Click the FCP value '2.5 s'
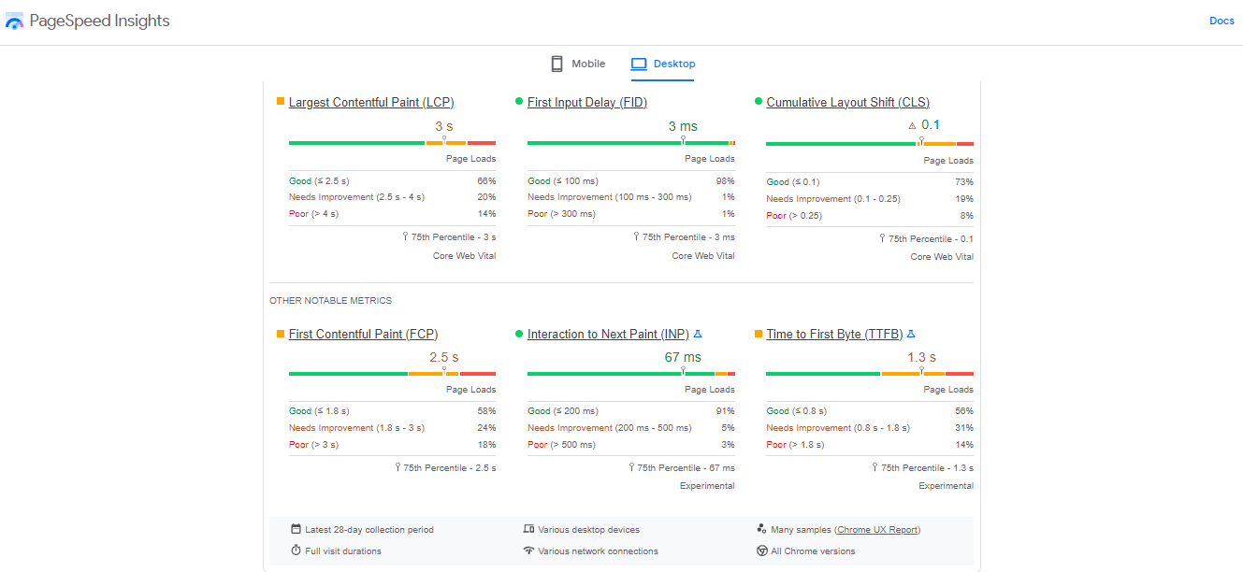Image resolution: width=1243 pixels, height=572 pixels. pos(444,357)
